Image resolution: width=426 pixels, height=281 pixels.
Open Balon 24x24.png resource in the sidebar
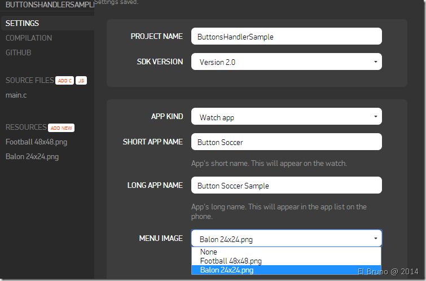pos(32,156)
